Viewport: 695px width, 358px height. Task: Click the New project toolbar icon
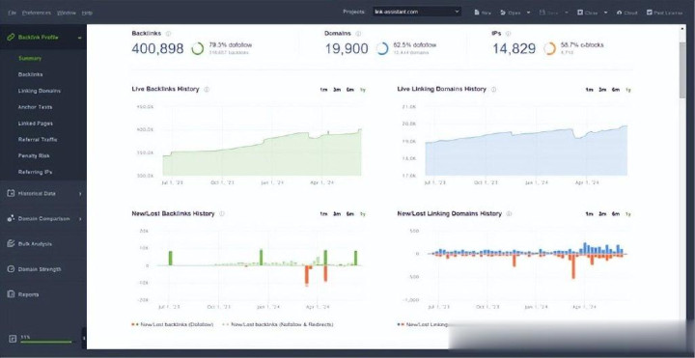(x=477, y=13)
